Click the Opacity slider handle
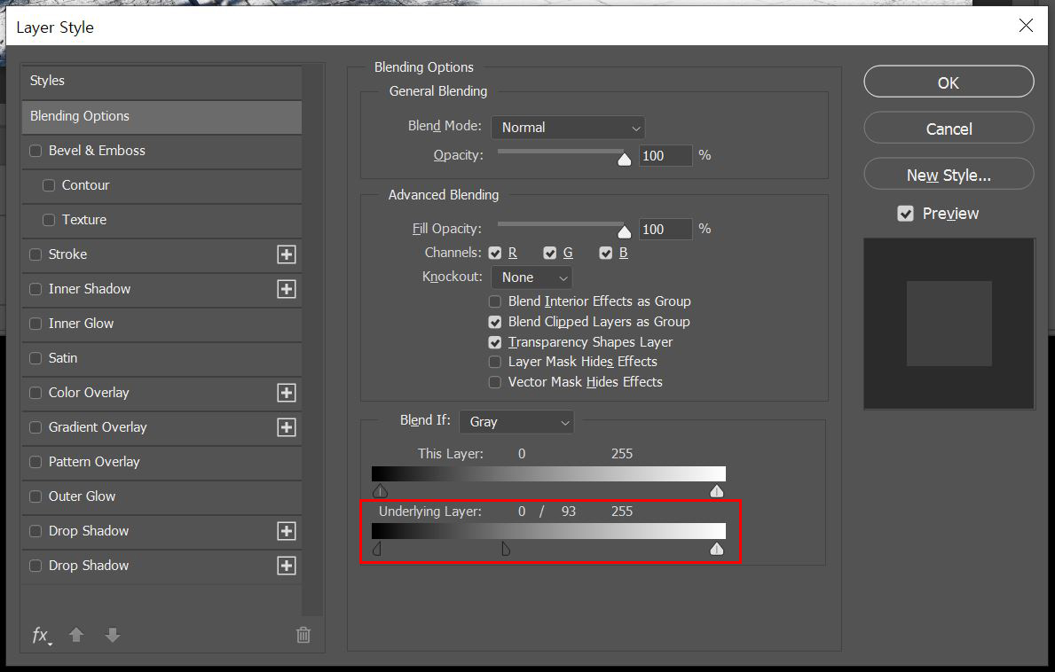 click(625, 159)
